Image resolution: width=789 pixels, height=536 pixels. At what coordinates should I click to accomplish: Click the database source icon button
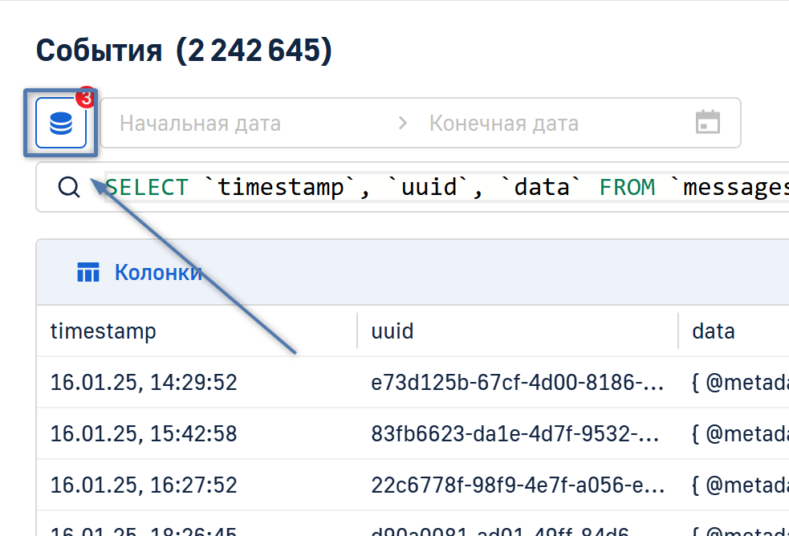pos(60,123)
